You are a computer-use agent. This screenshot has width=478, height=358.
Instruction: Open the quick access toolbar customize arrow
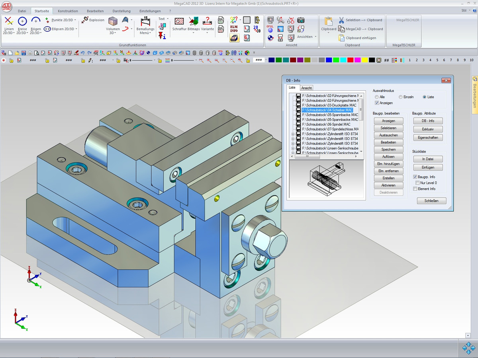coord(254,53)
